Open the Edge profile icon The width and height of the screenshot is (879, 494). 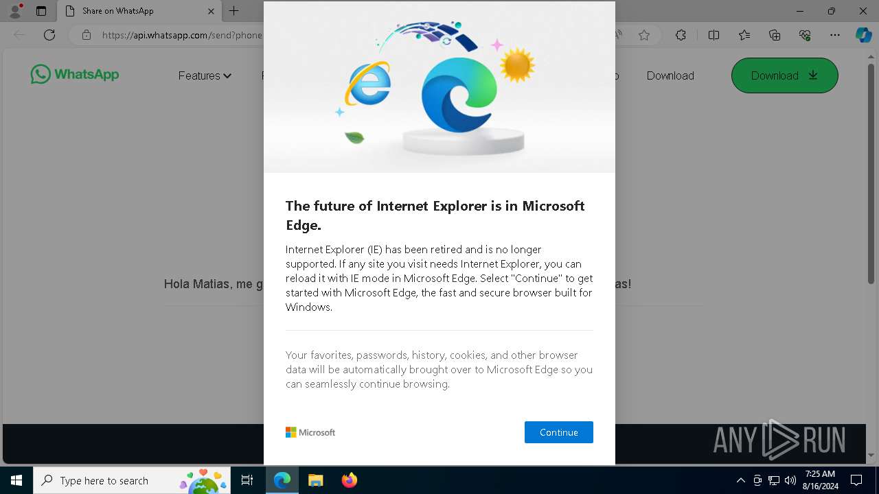[x=15, y=11]
